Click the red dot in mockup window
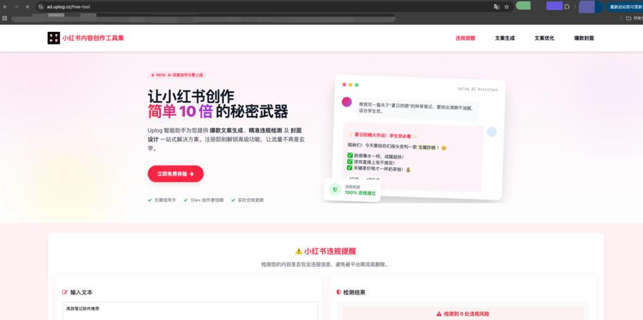The height and width of the screenshot is (320, 643). [345, 85]
